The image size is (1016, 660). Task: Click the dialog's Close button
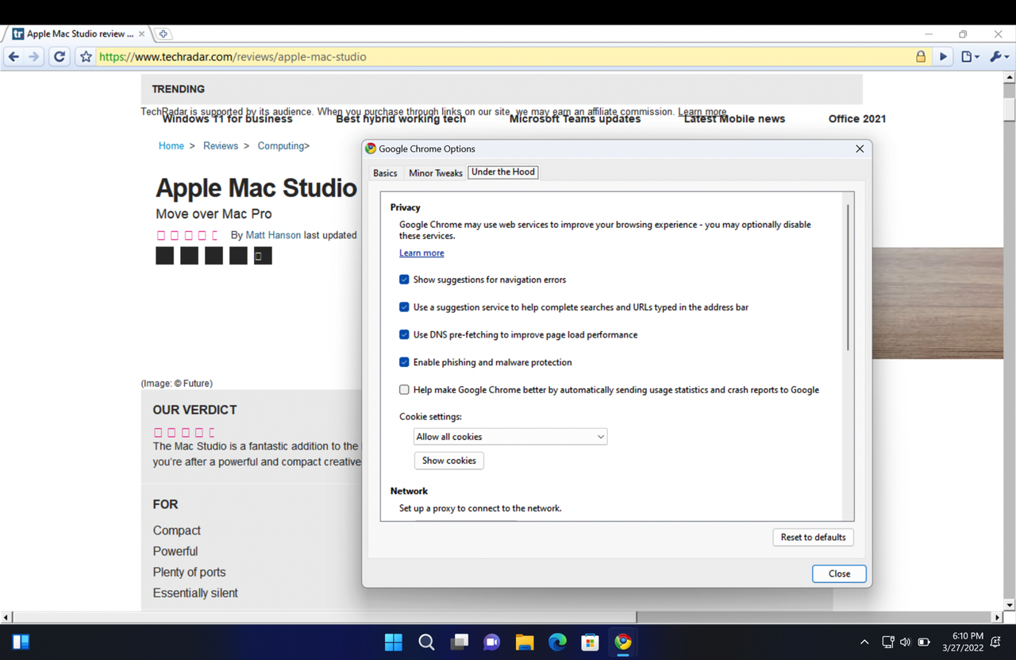(839, 573)
